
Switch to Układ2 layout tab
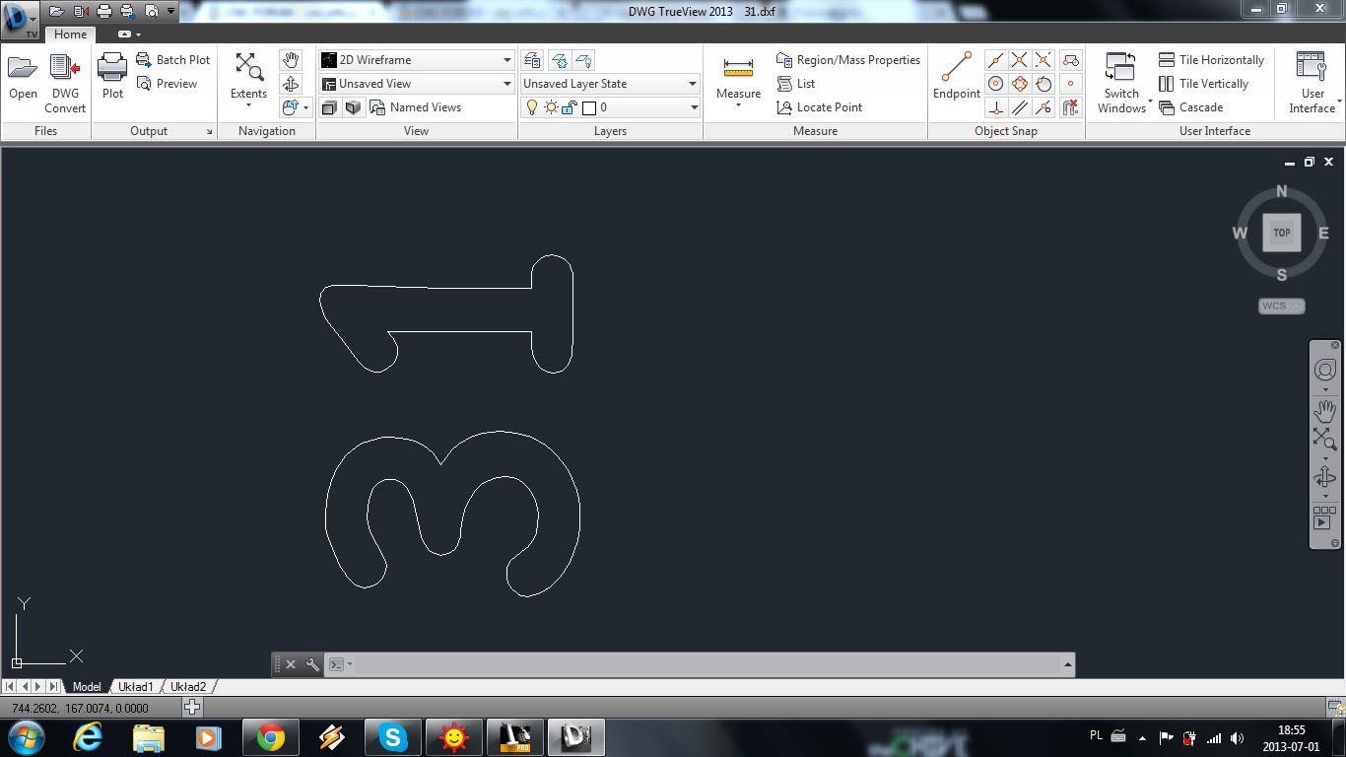[188, 686]
